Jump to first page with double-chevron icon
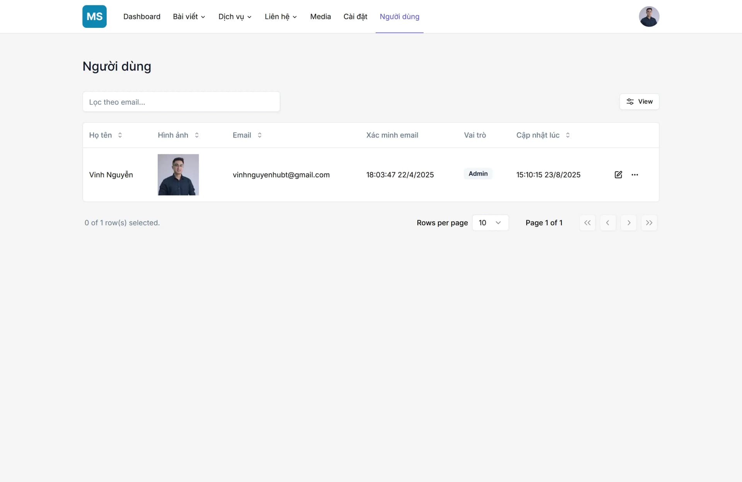This screenshot has width=742, height=482. tap(587, 223)
